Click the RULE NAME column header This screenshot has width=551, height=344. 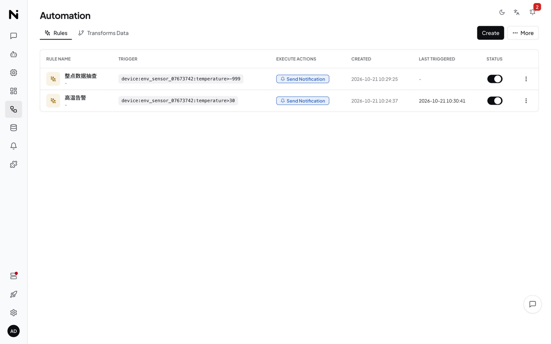pos(59,59)
